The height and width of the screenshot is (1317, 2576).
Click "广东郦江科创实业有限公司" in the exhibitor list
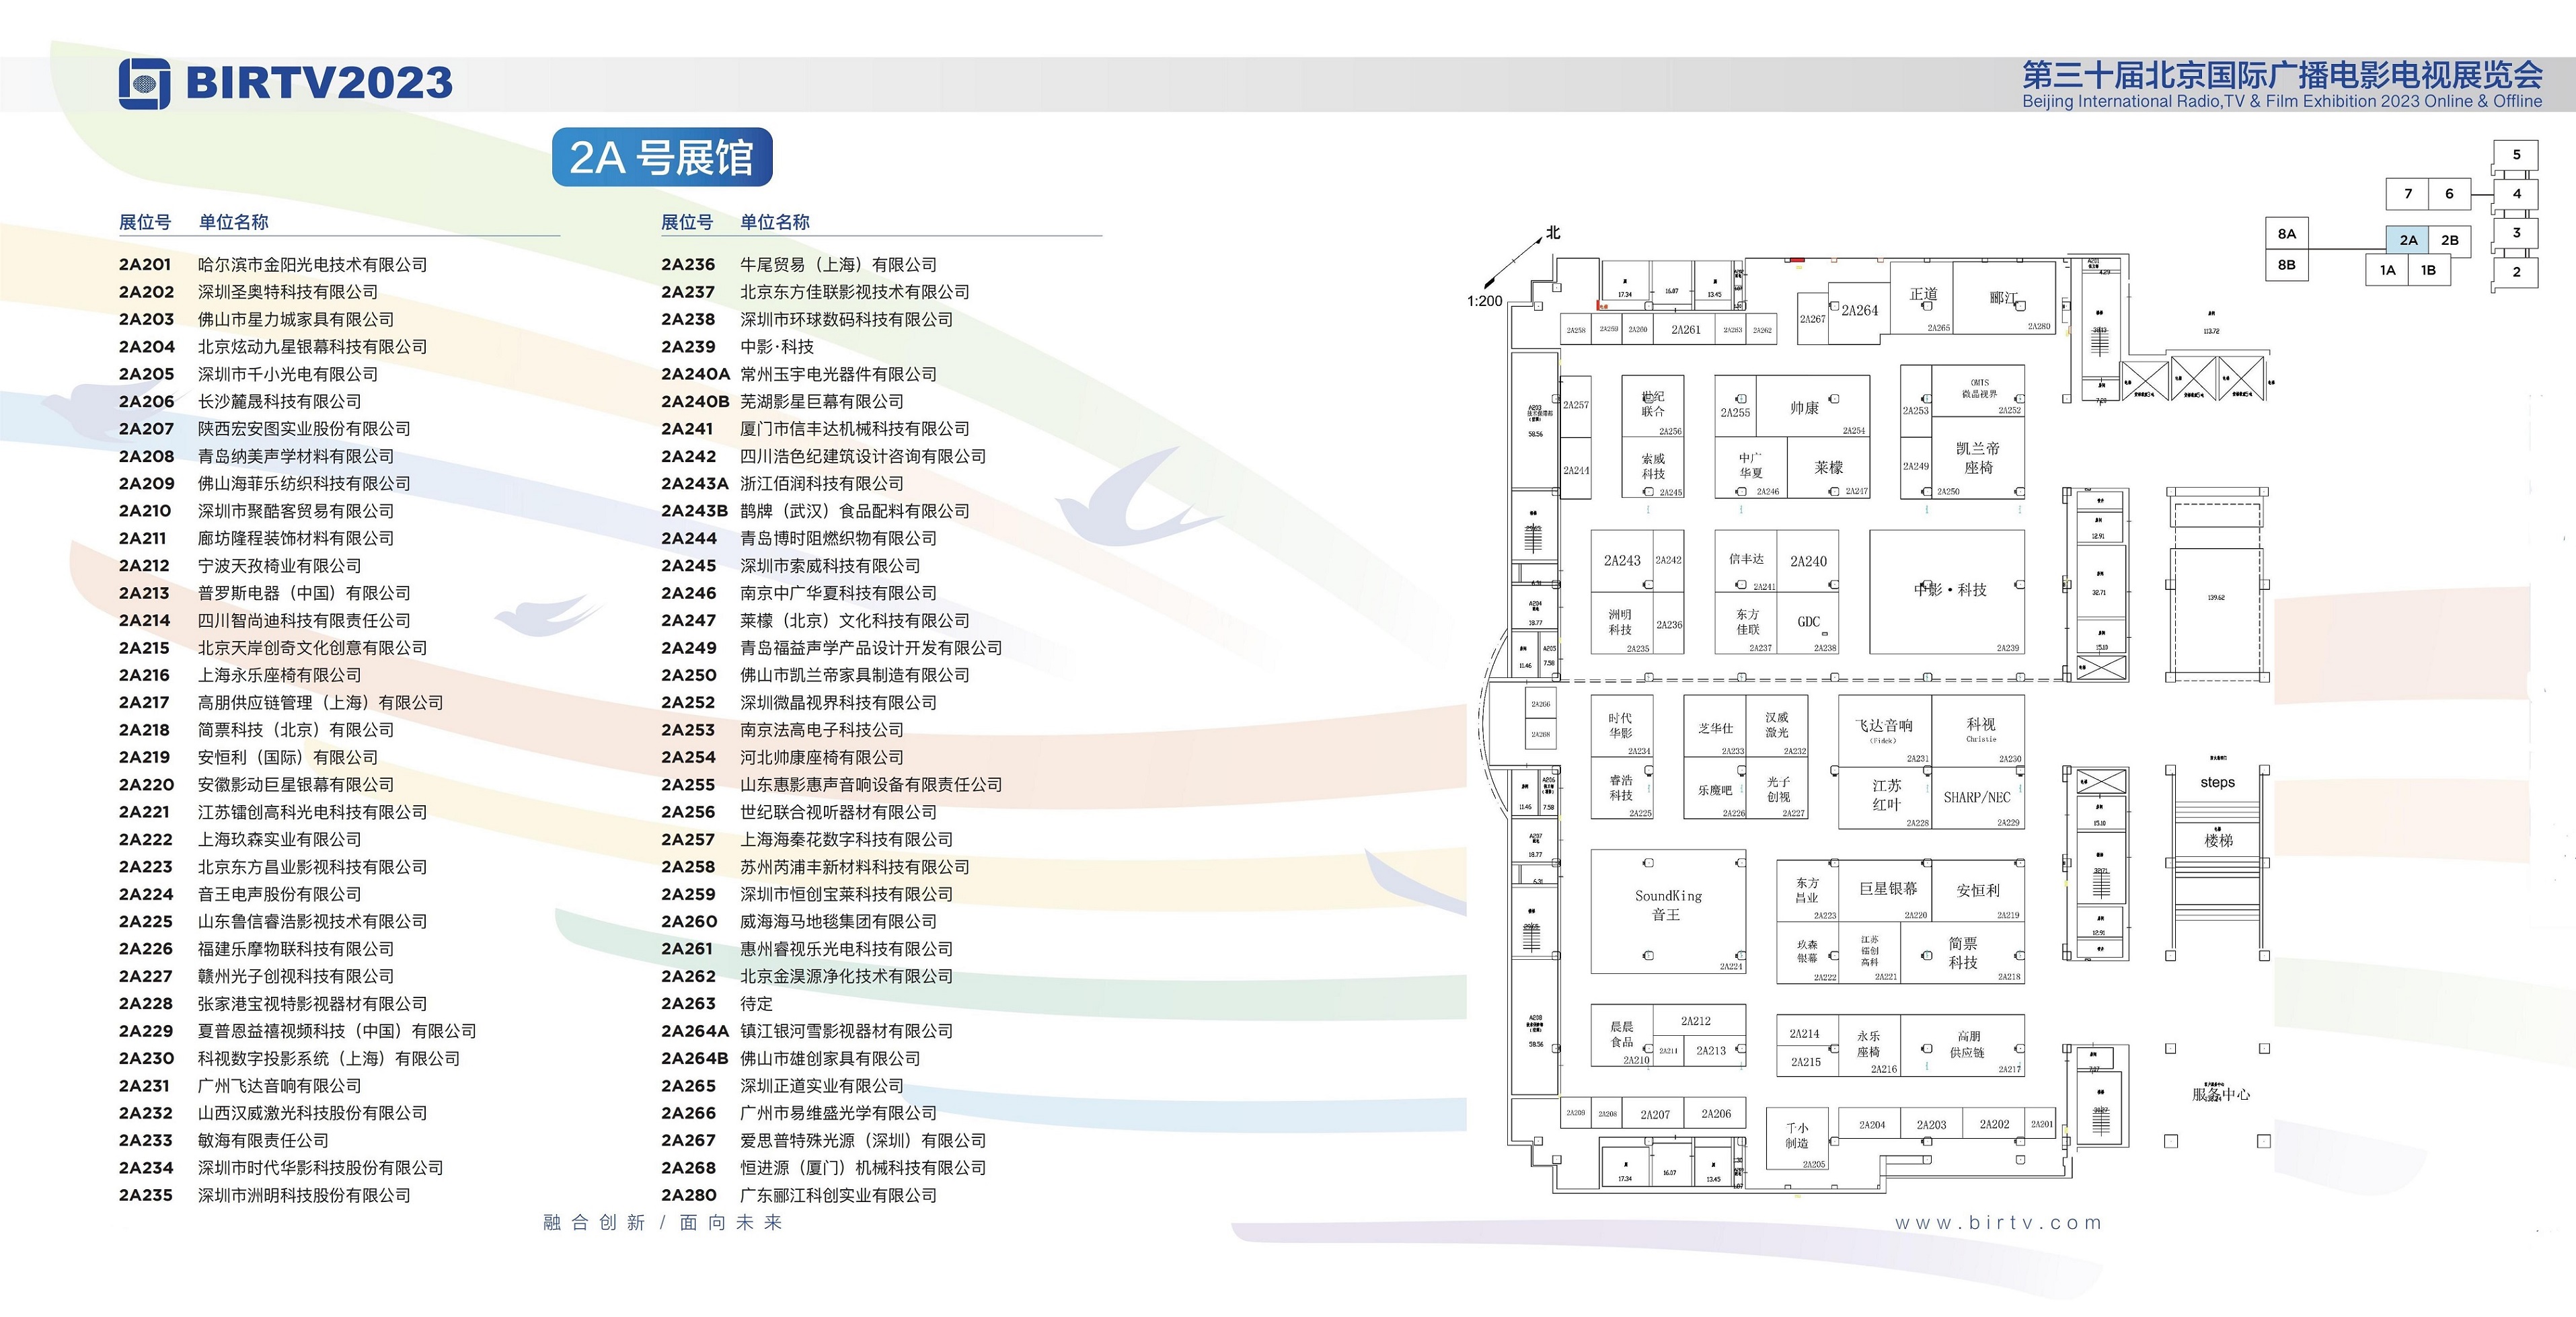pos(838,1195)
